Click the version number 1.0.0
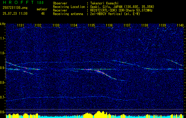 click(x=40, y=3)
